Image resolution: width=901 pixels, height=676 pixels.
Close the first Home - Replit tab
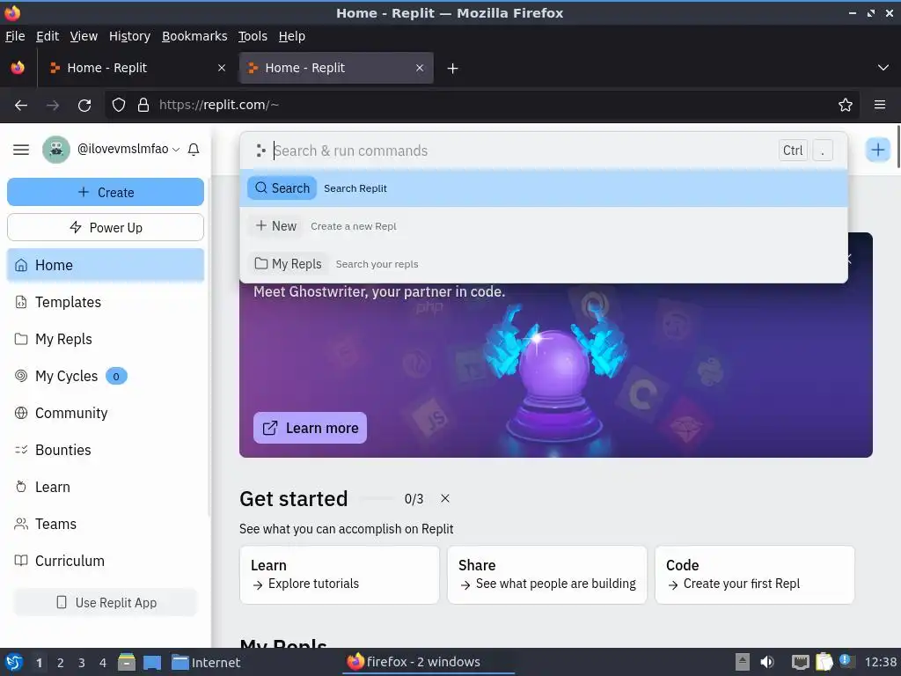pos(222,68)
